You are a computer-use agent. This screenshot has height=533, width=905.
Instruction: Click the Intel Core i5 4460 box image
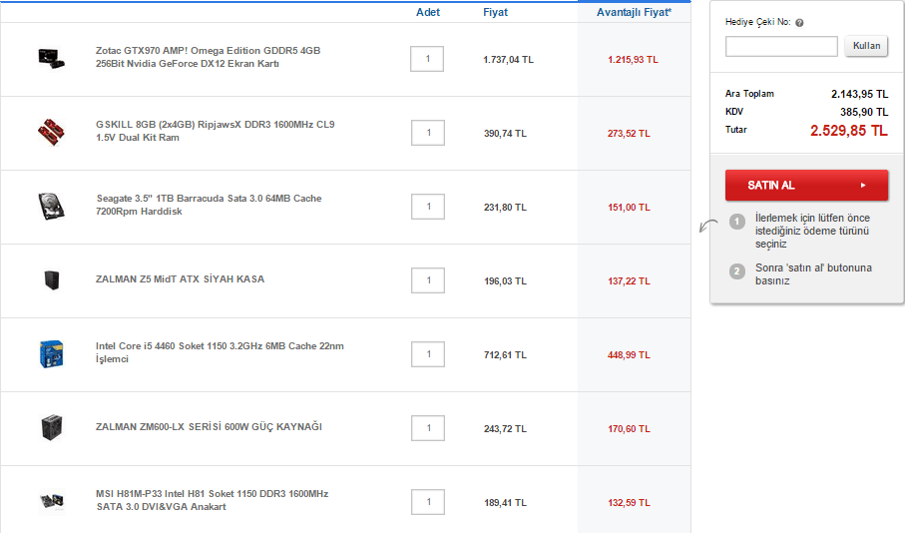coord(49,353)
